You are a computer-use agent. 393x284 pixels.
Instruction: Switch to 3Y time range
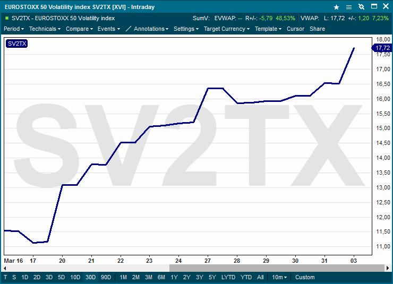point(200,277)
